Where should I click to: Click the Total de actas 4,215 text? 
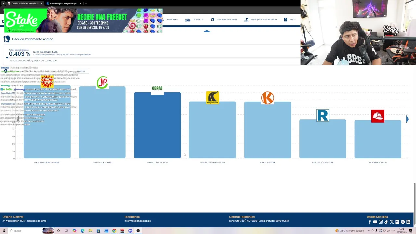point(45,52)
